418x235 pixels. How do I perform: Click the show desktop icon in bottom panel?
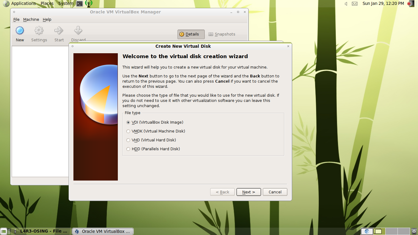click(x=4, y=231)
